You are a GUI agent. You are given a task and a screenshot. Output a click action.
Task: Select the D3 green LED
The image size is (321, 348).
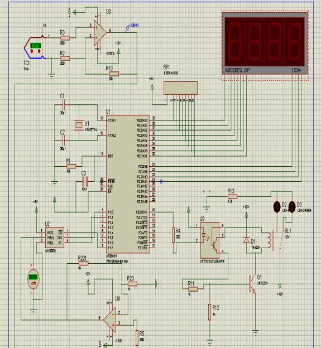pyautogui.click(x=292, y=207)
